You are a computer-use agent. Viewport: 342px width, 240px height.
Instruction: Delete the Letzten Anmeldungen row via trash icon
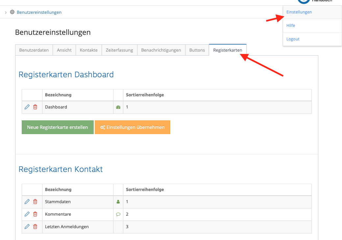[x=35, y=227]
